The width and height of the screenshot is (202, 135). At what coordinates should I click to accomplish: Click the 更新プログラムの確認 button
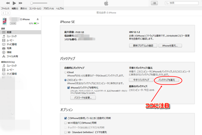click(x=143, y=46)
